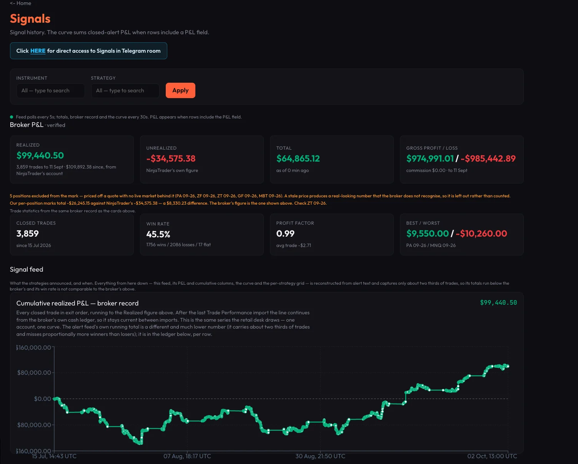Click the 'as of 0 min ago' note
The image size is (578, 464).
293,170
